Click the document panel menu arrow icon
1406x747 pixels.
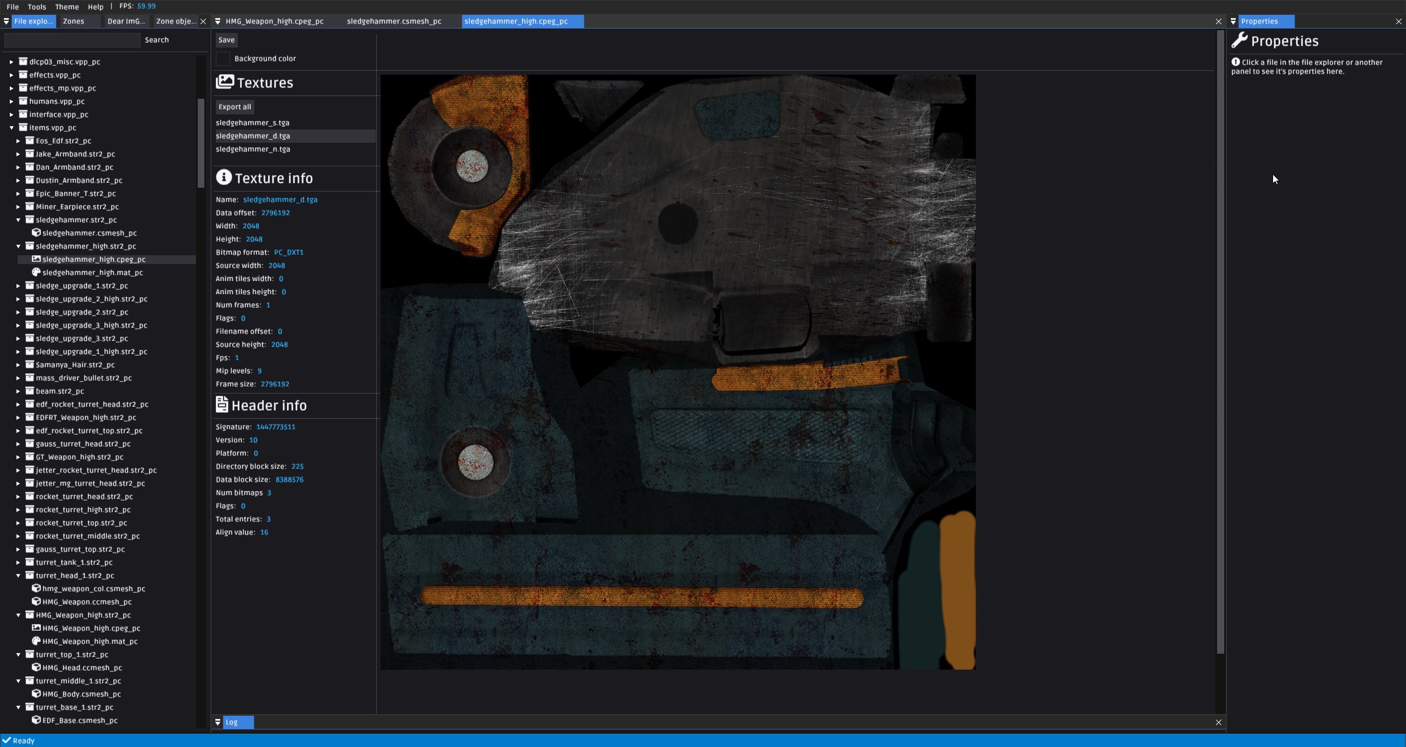click(x=218, y=21)
